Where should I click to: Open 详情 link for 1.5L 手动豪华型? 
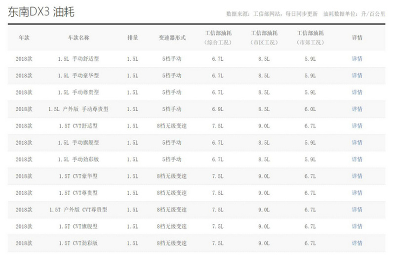[357, 76]
